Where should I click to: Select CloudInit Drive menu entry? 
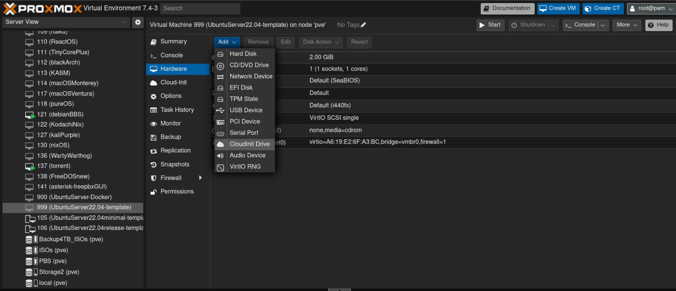pyautogui.click(x=245, y=144)
